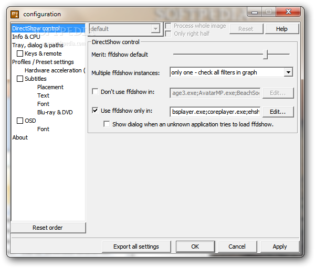Image resolution: width=315 pixels, height=268 pixels.
Task: Click Edit button for Don't use list
Action: [x=278, y=93]
